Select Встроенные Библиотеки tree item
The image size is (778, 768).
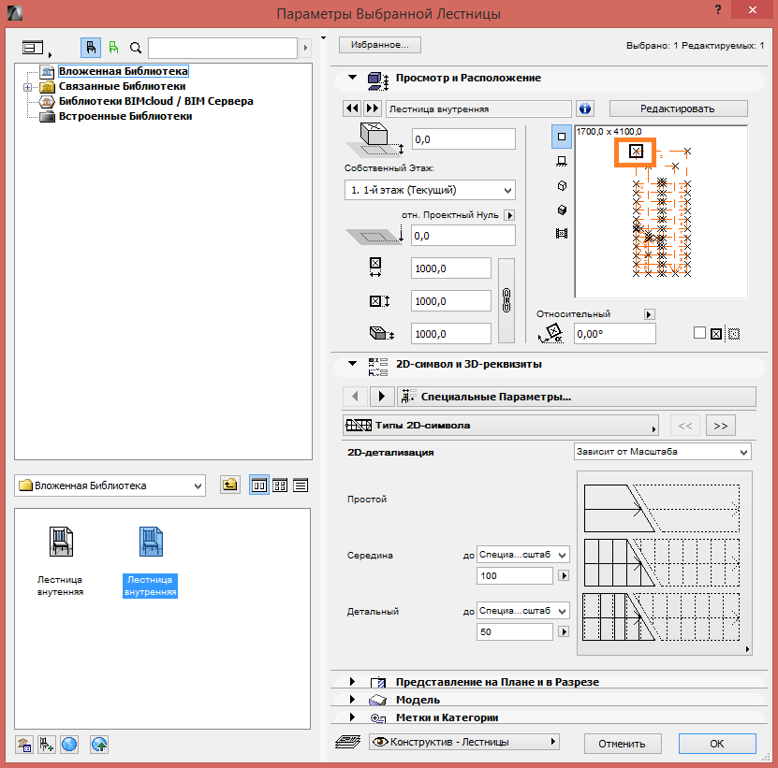click(125, 116)
